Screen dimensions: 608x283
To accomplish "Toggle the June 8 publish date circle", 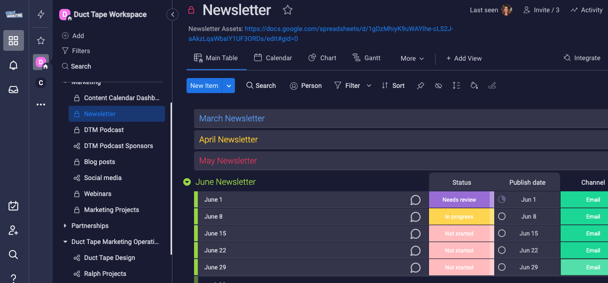I will 502,217.
